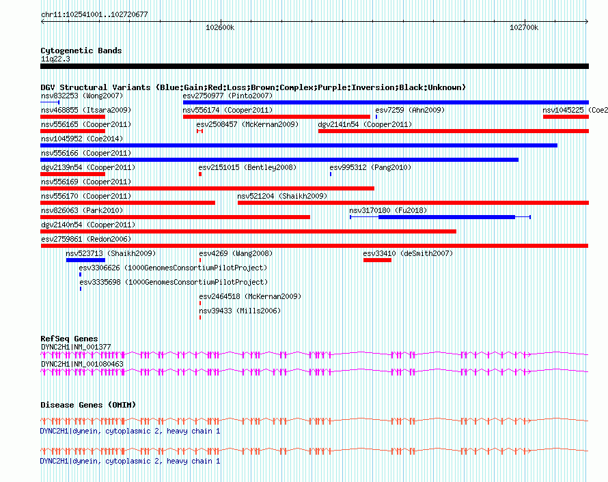Open variant nsv468855 (Itsara2009)
The width and height of the screenshot is (608, 482).
point(86,110)
